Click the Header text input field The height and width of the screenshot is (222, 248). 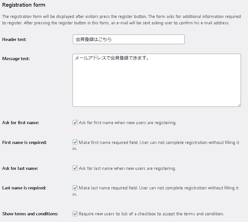pyautogui.click(x=128, y=39)
